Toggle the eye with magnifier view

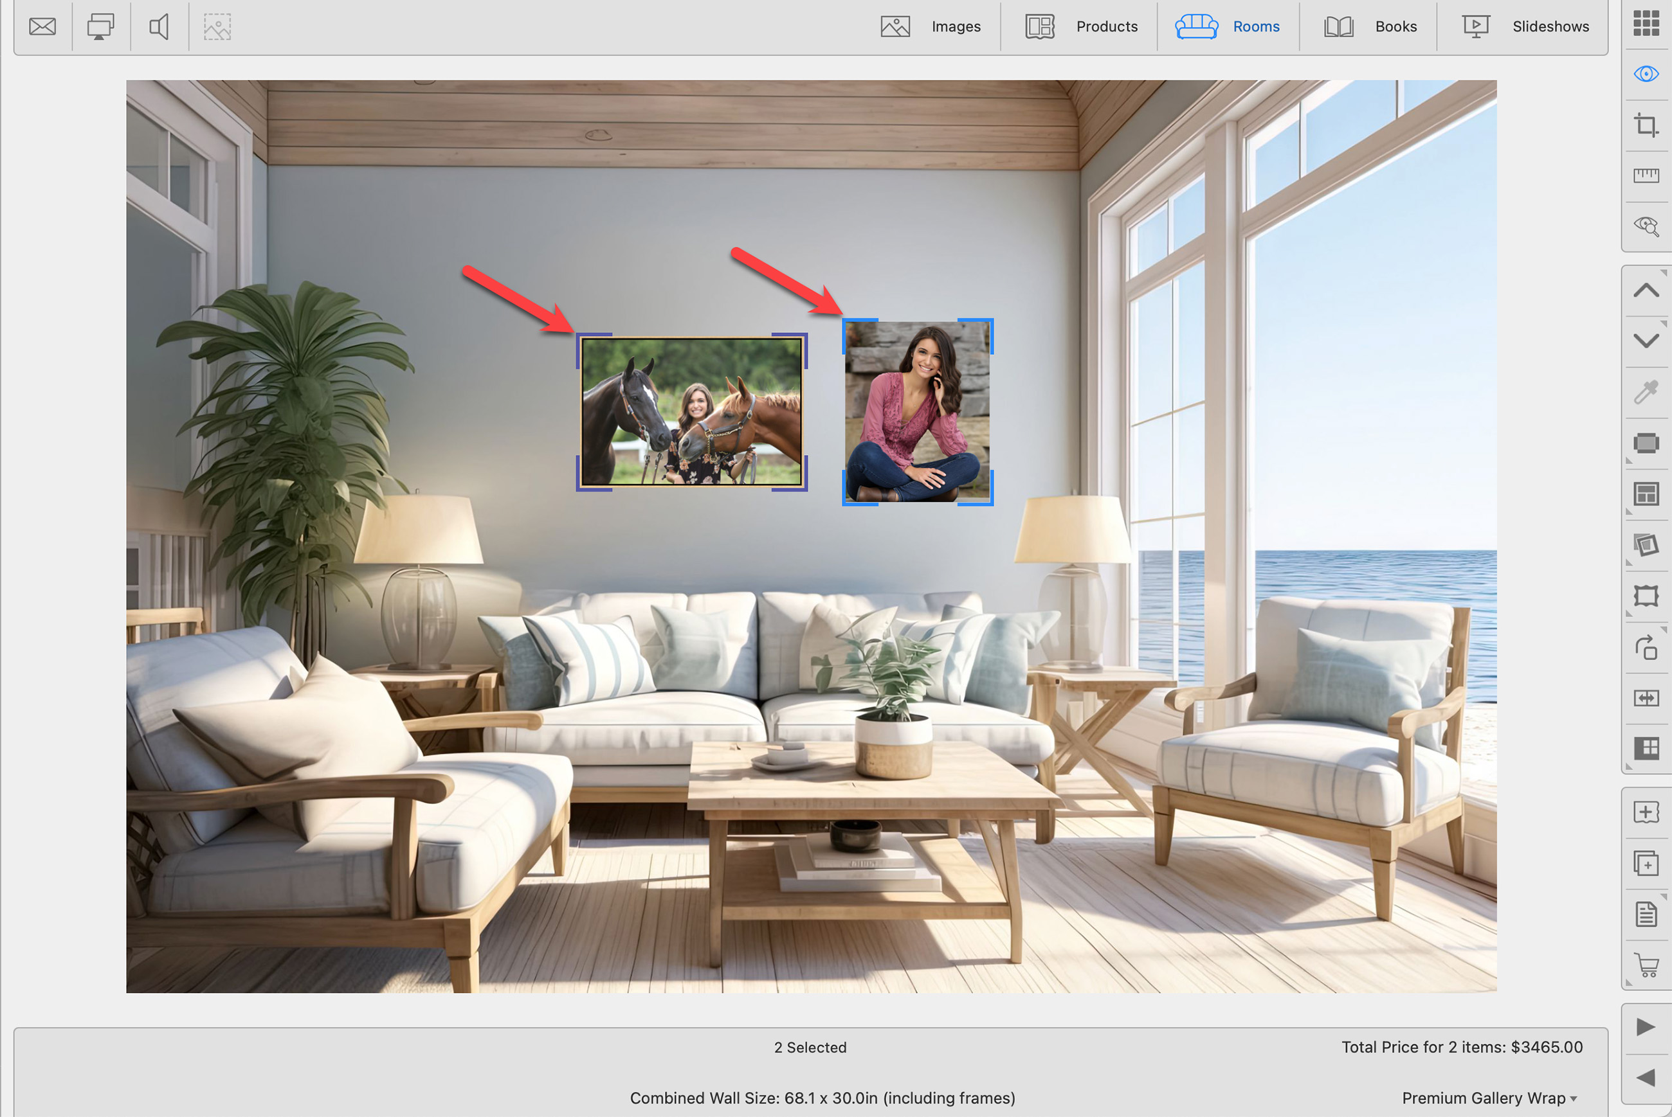point(1646,226)
